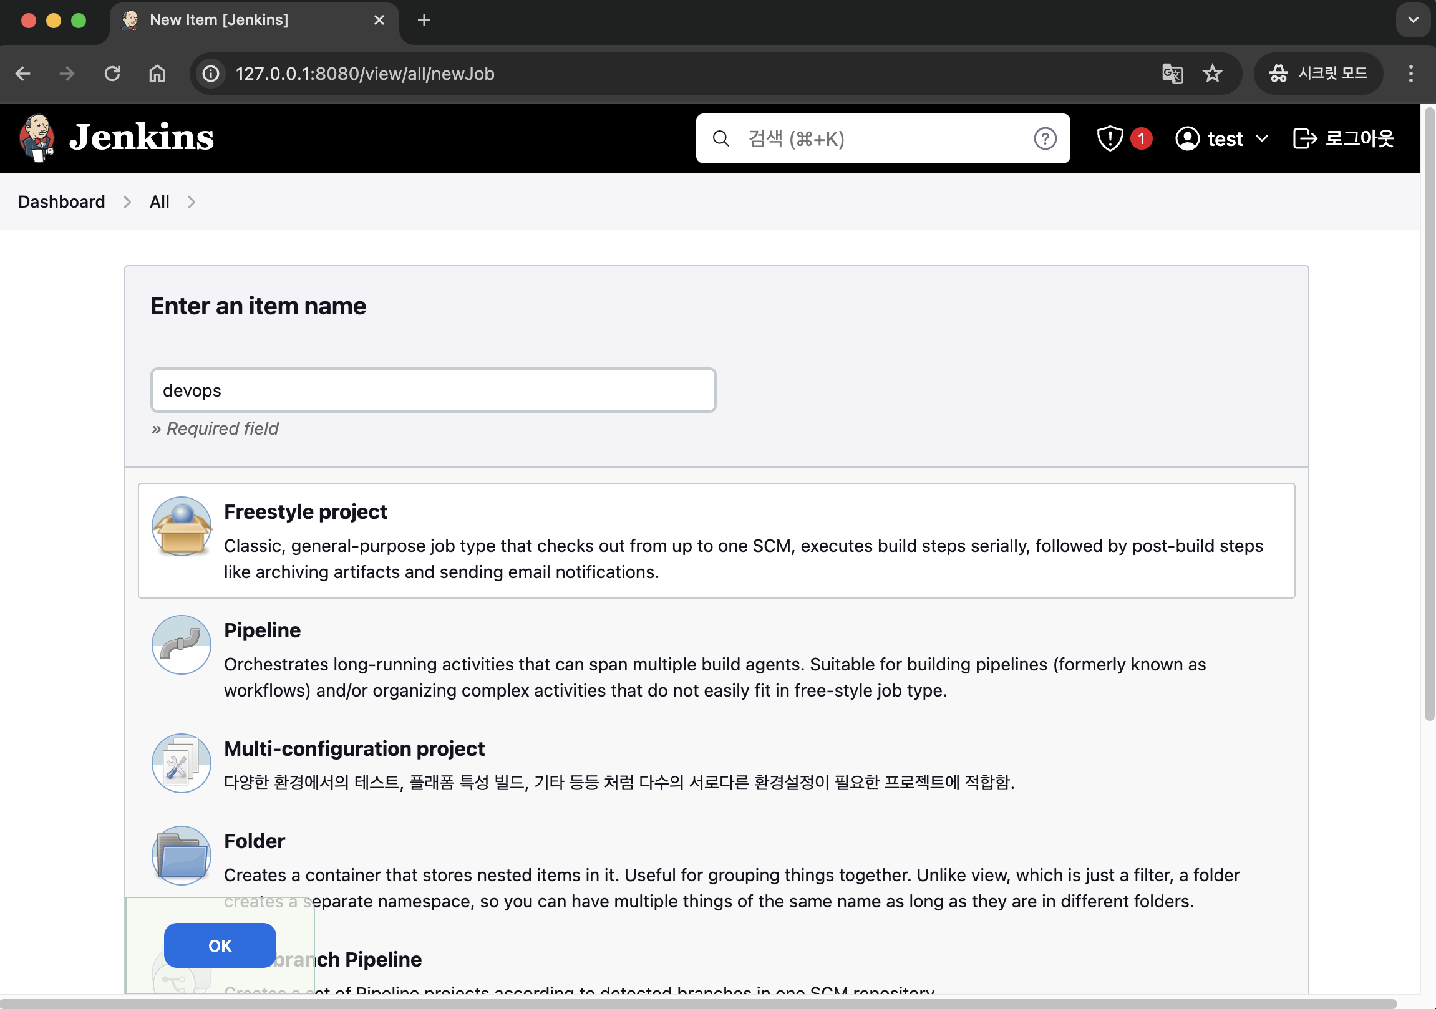Image resolution: width=1436 pixels, height=1009 pixels.
Task: Click the 로그아웃 logout link
Action: point(1342,138)
